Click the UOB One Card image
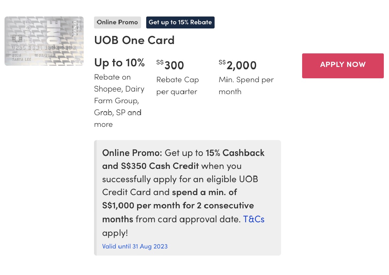 click(x=44, y=41)
